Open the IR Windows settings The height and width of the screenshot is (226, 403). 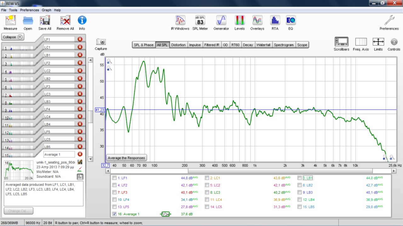(180, 21)
